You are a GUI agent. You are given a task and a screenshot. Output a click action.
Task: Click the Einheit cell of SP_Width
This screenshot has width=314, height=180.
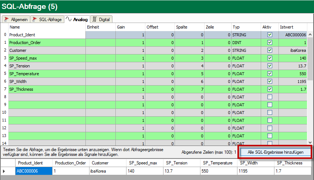pyautogui.click(x=101, y=81)
